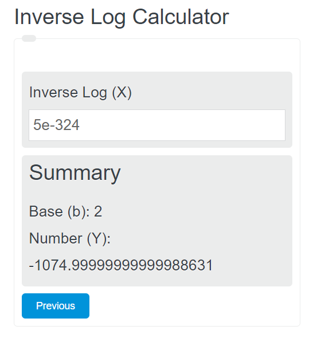Viewport: 317px width, 338px height.
Task: Click the small gray pill above the form
Action: 29,38
